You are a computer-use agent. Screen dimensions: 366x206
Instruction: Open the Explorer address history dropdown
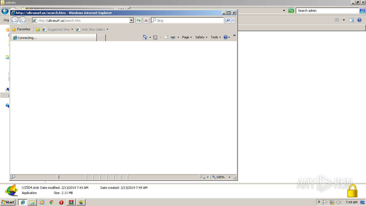tap(284, 11)
